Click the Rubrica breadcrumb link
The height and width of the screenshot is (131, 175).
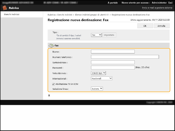(52, 15)
